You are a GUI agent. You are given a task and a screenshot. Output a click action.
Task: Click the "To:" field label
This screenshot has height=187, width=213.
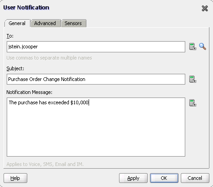pyautogui.click(x=10, y=36)
